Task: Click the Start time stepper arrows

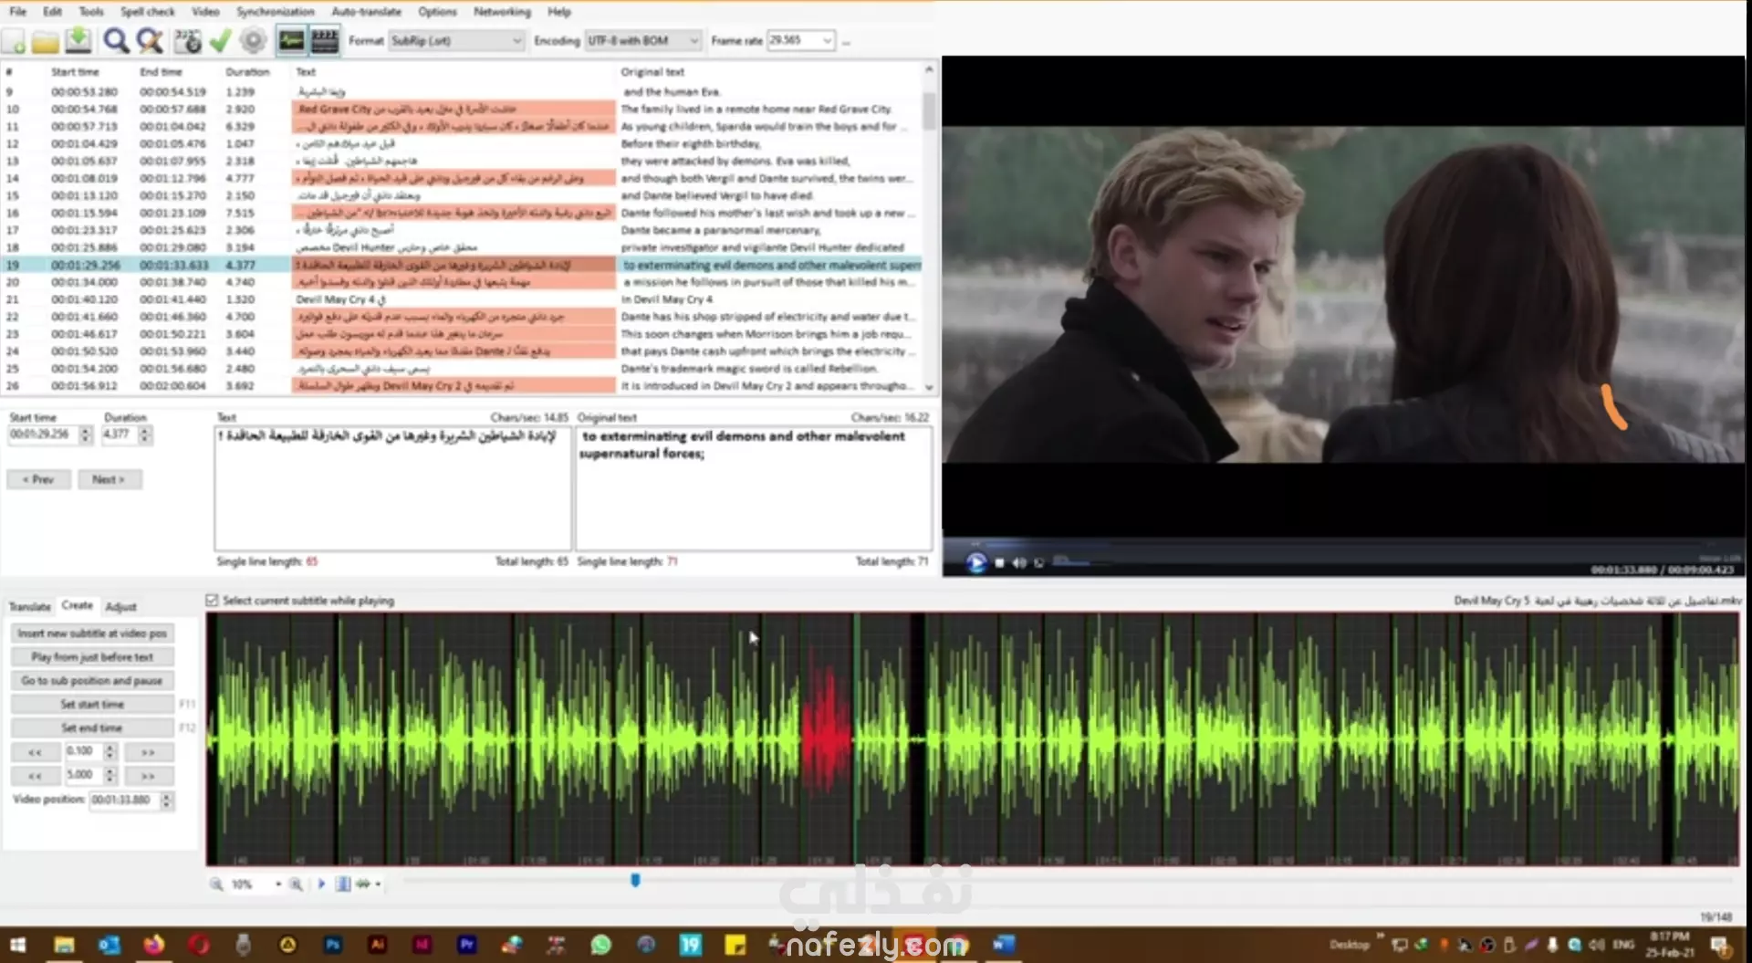Action: pyautogui.click(x=86, y=435)
